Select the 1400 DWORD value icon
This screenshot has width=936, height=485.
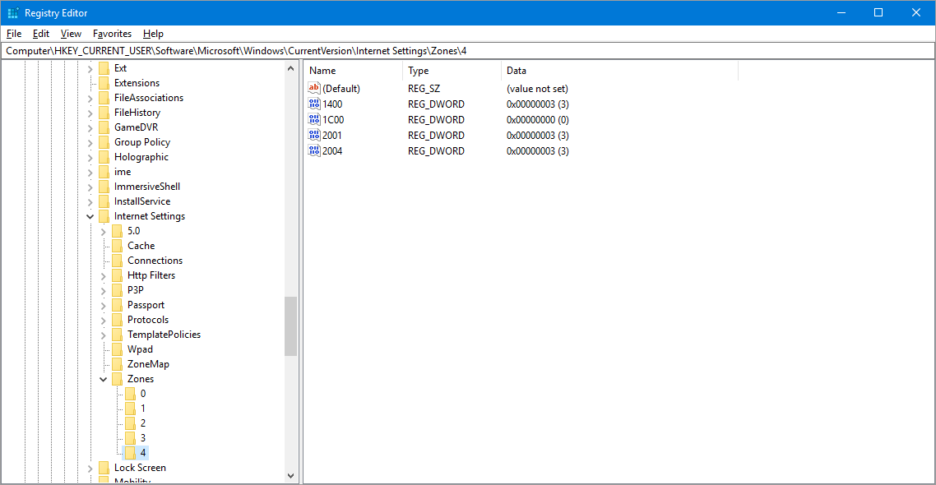coord(314,104)
